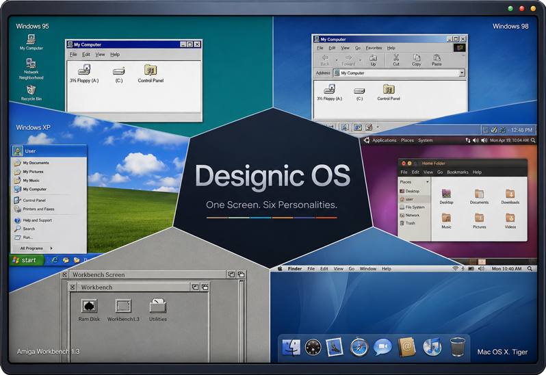This screenshot has width=546, height=375.
Task: Open Utilities drawer in Amiga Workbench
Action: (158, 310)
